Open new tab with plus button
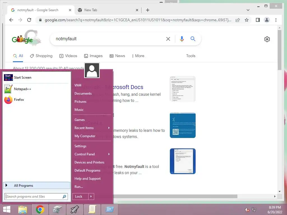 click(x=148, y=10)
